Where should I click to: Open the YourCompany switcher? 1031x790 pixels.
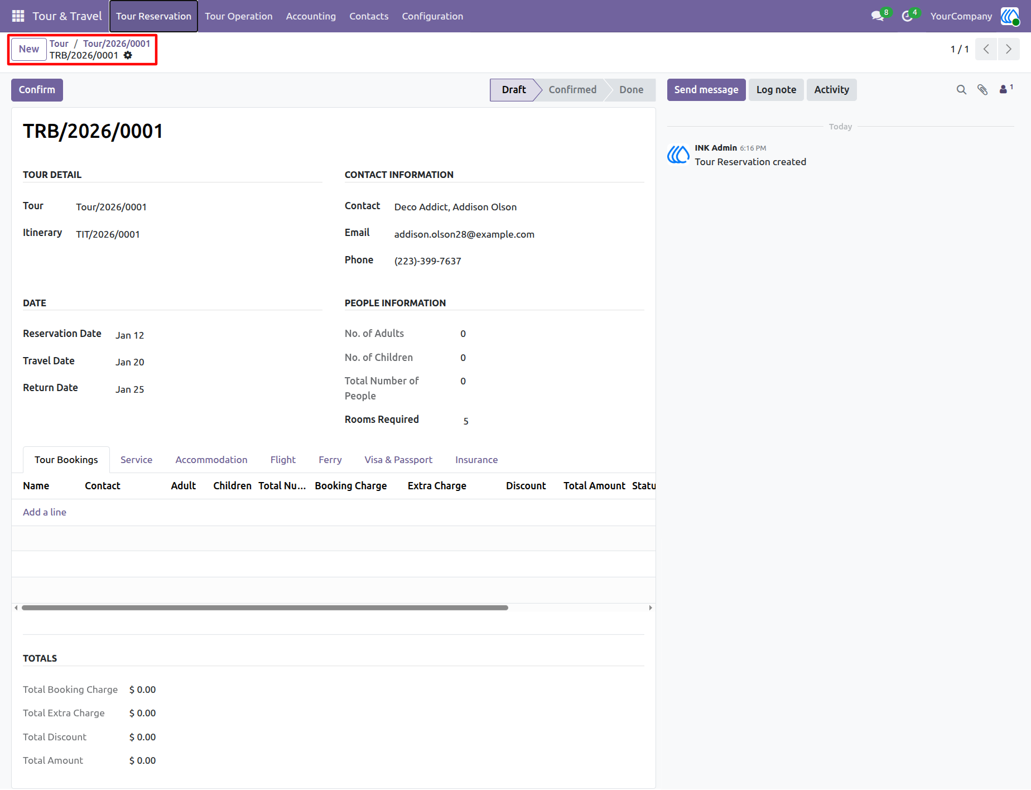point(961,16)
